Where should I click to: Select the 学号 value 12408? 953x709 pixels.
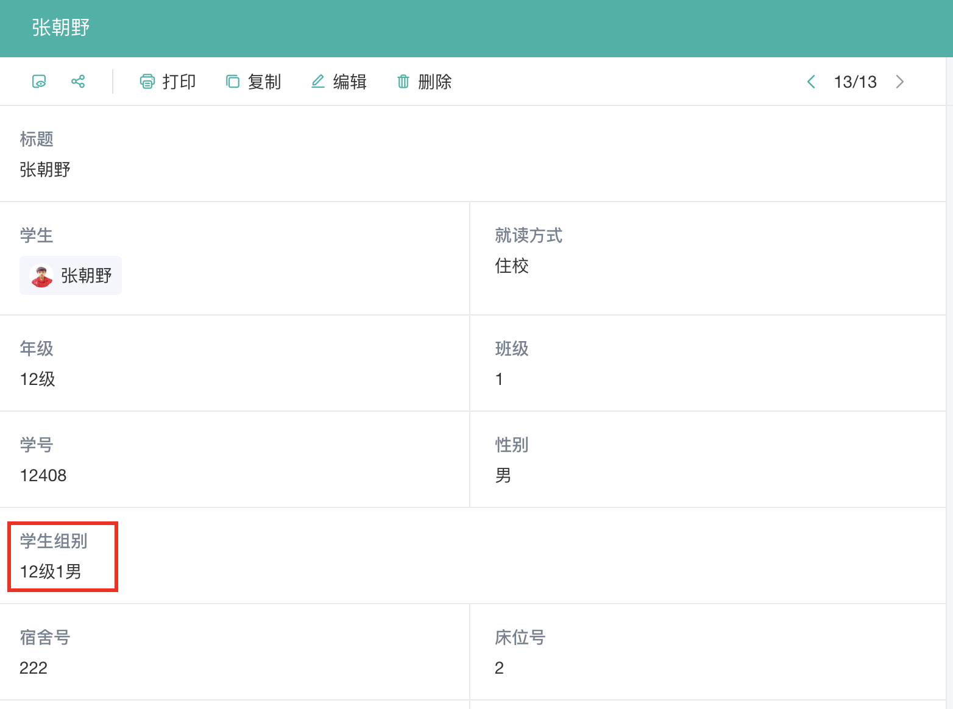click(43, 475)
